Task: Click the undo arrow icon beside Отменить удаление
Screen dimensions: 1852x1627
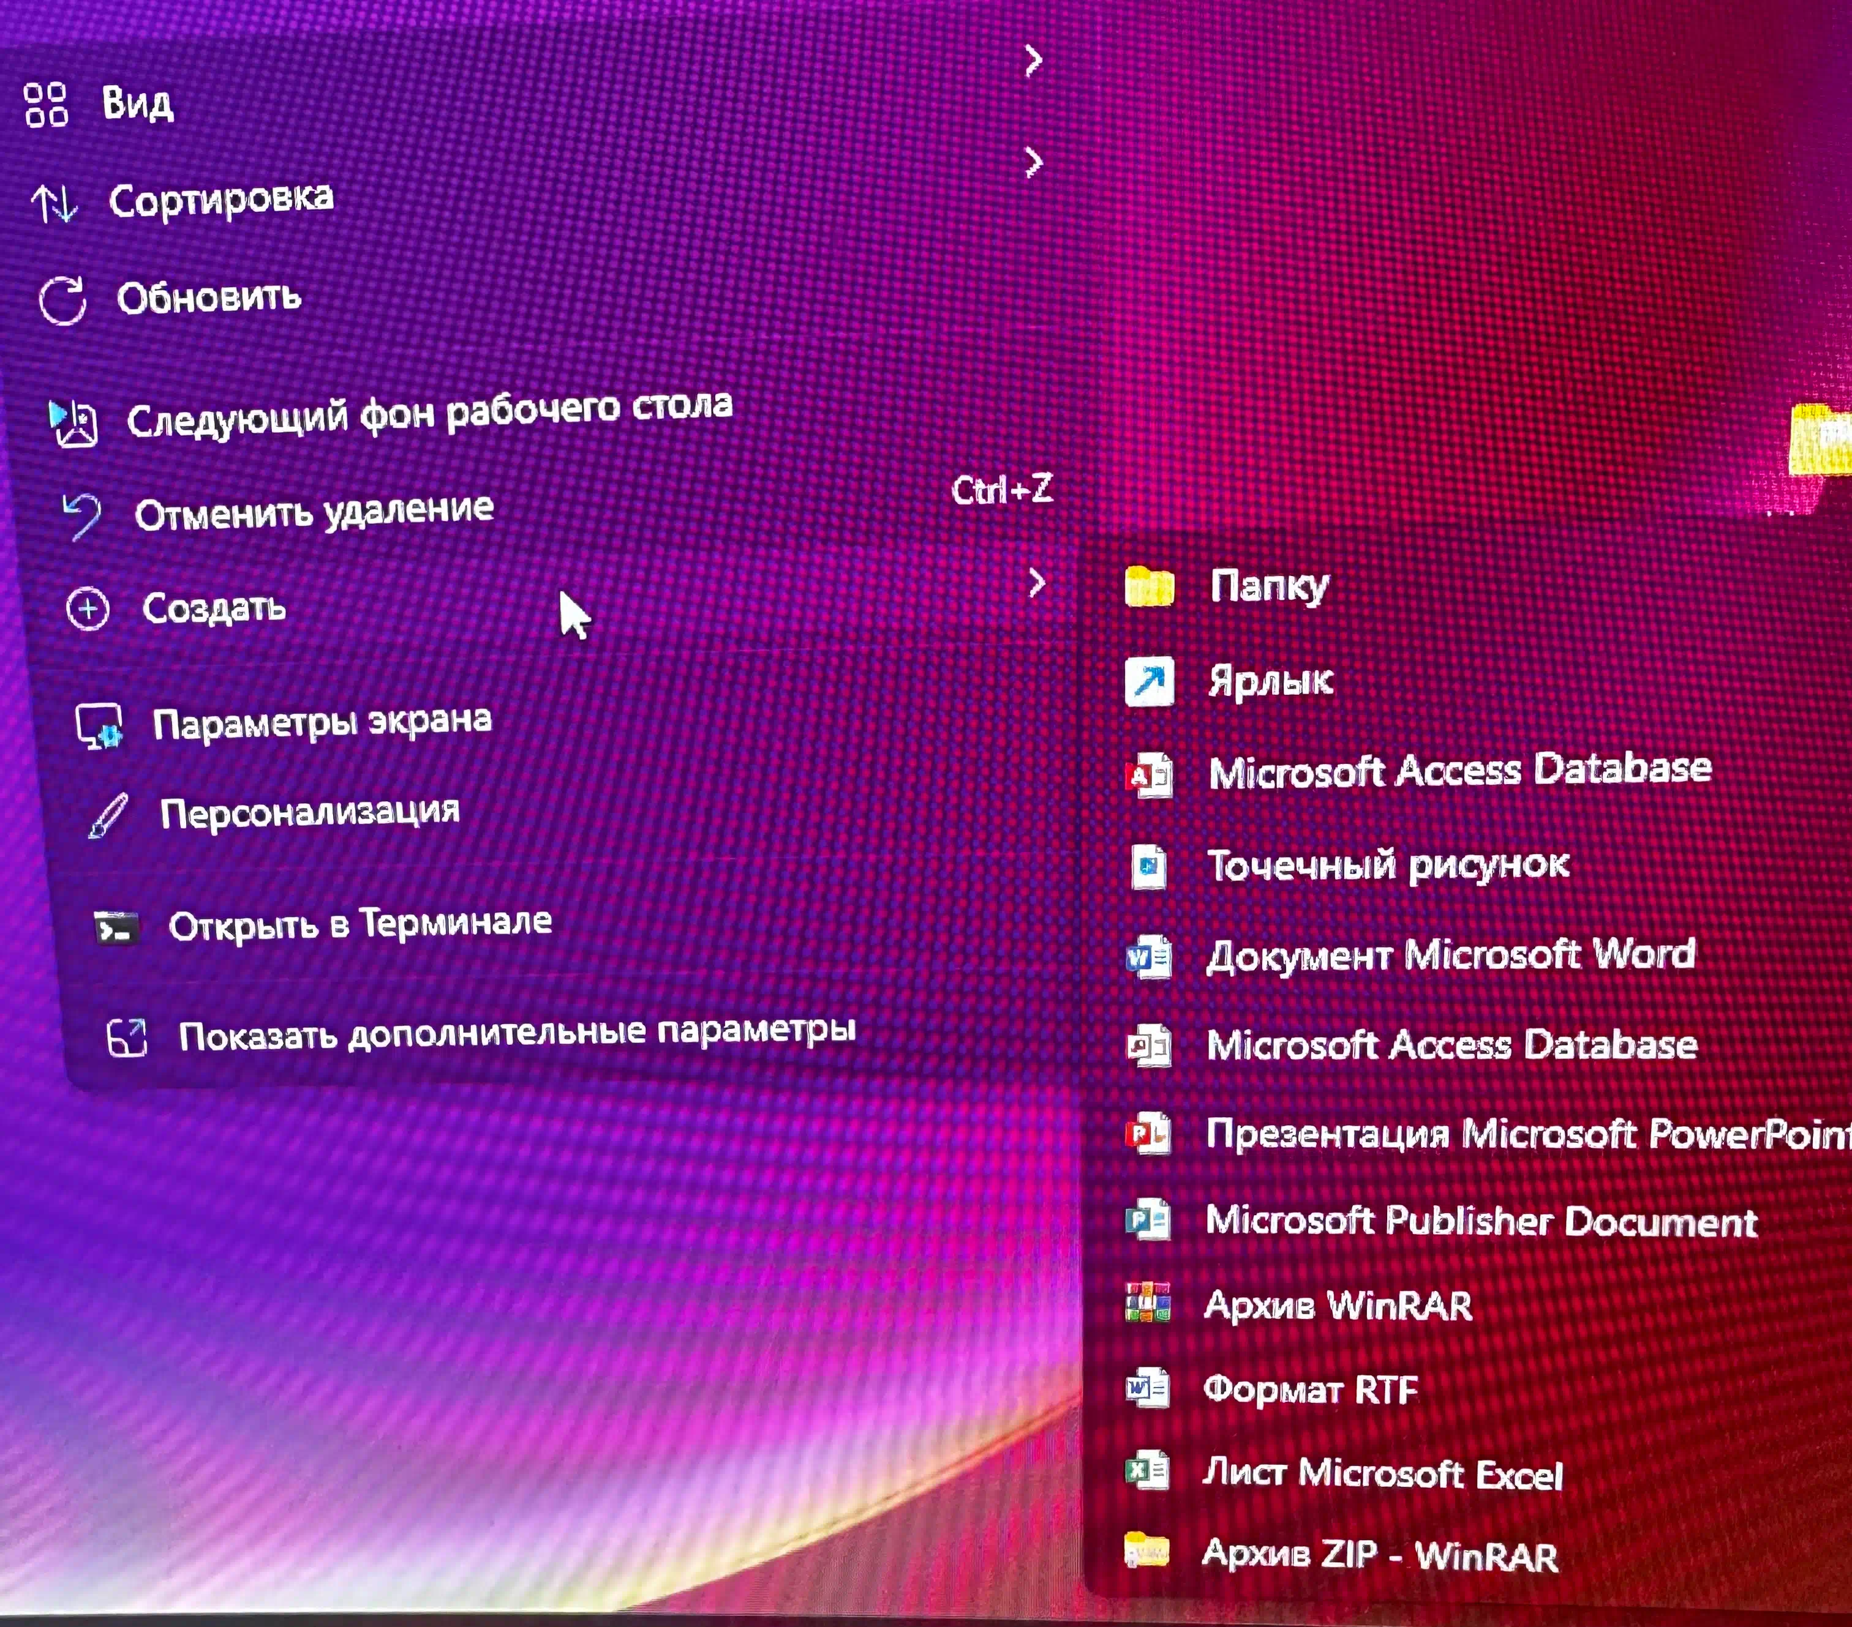Action: pyautogui.click(x=81, y=516)
